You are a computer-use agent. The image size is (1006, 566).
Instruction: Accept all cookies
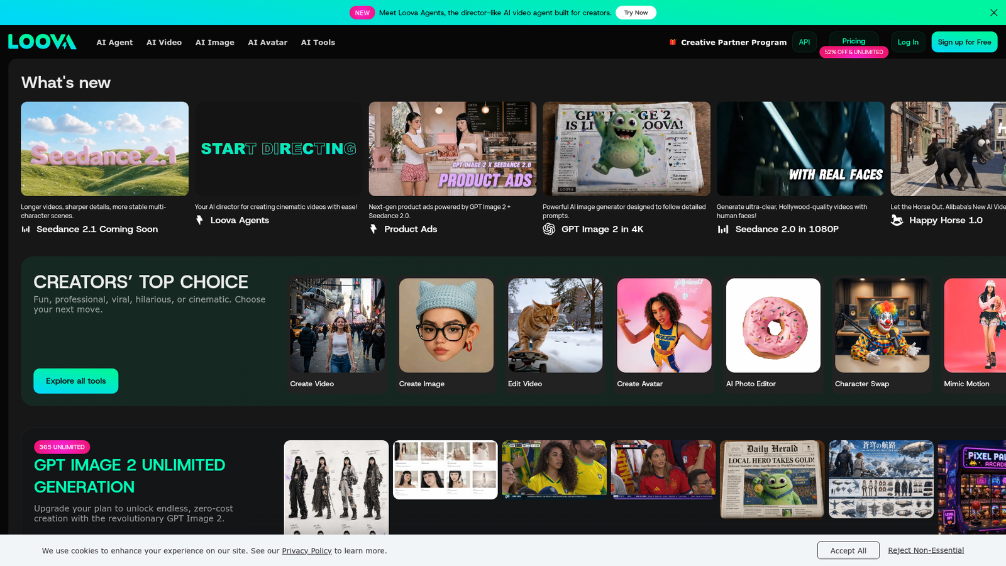(x=848, y=550)
